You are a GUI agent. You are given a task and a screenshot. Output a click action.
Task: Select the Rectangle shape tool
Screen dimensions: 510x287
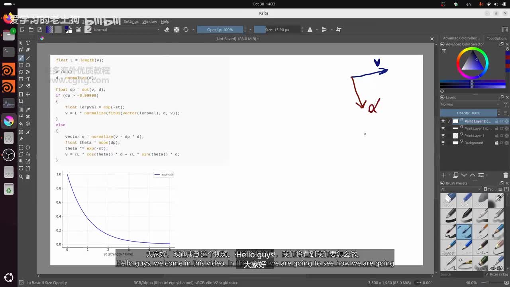(x=21, y=65)
